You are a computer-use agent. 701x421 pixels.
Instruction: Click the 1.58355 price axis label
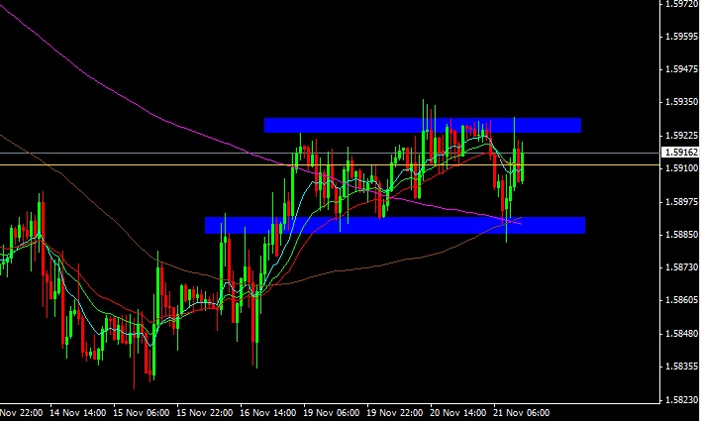[681, 367]
